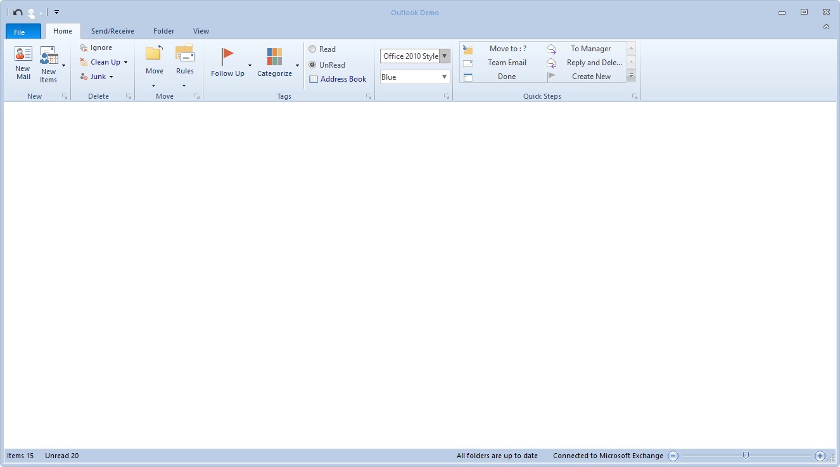Viewport: 840px width, 467px height.
Task: Open the View ribbon tab
Action: coord(201,31)
